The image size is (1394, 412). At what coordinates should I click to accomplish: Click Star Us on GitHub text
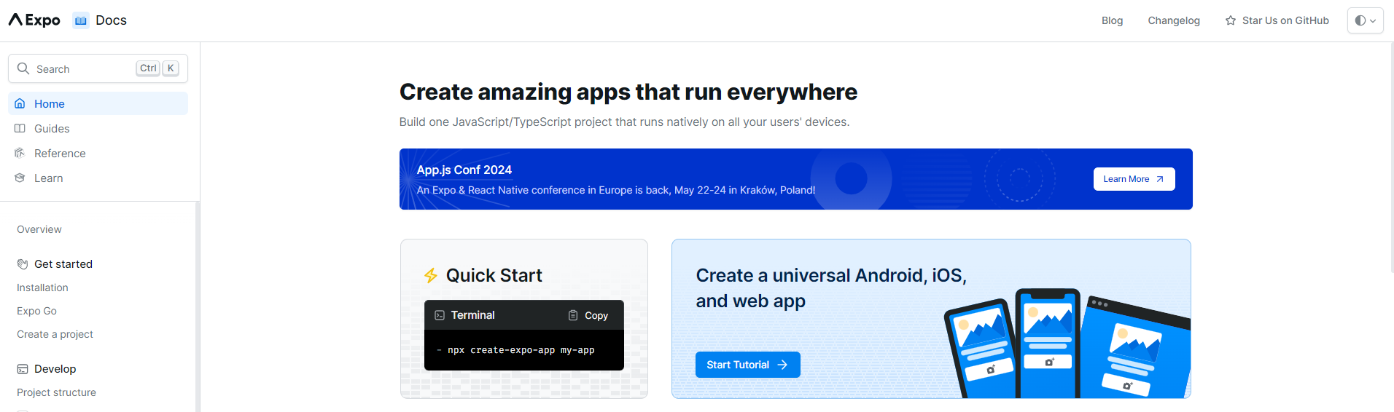[x=1285, y=20]
